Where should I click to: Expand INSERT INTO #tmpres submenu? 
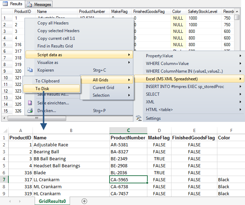[x=189, y=87]
